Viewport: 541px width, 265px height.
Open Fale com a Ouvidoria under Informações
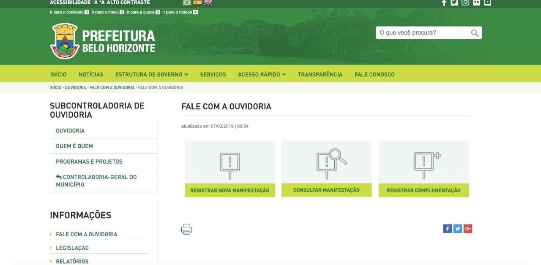click(87, 234)
